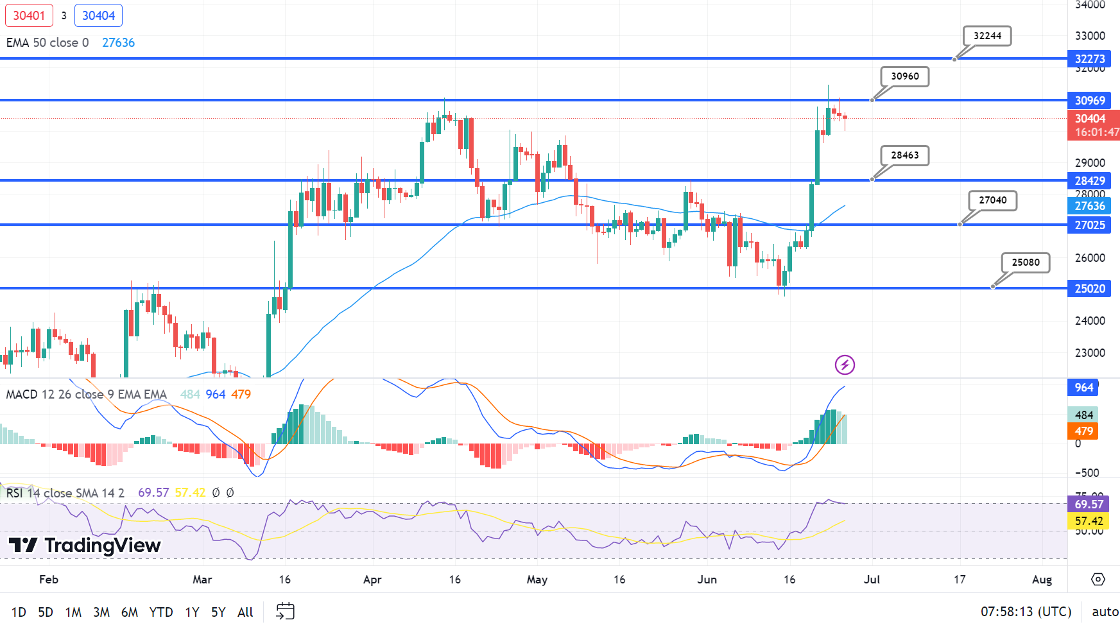Switch to the 1M range
This screenshot has height=629, width=1120.
pyautogui.click(x=73, y=612)
